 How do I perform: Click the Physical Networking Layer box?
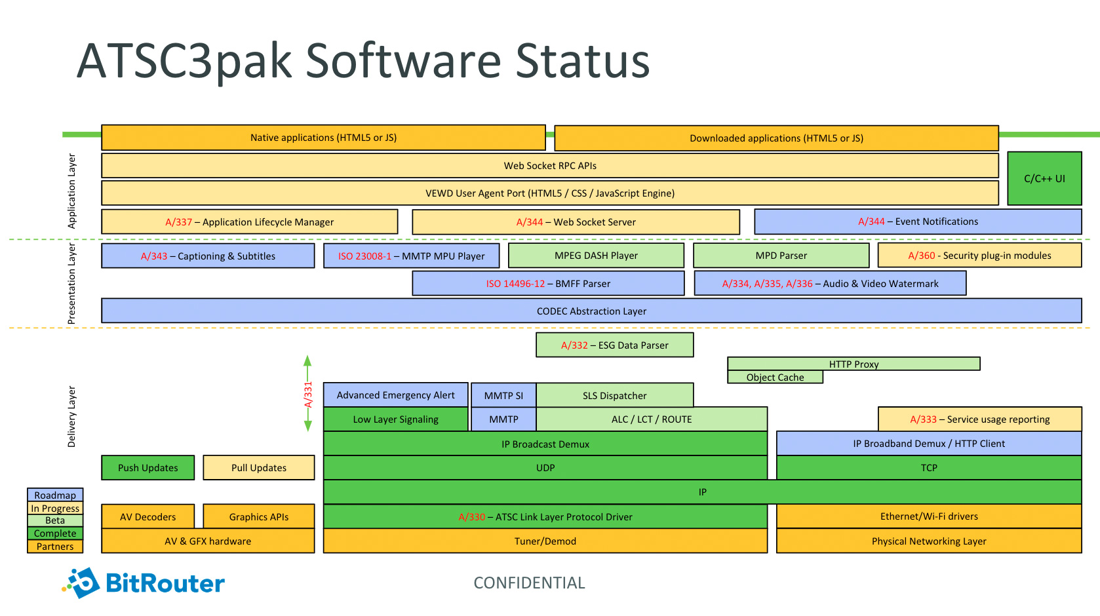[929, 541]
